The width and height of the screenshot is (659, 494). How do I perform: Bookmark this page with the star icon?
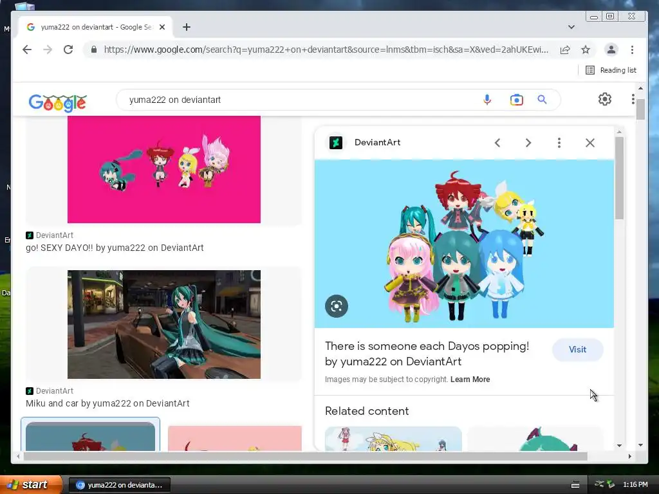click(x=586, y=50)
